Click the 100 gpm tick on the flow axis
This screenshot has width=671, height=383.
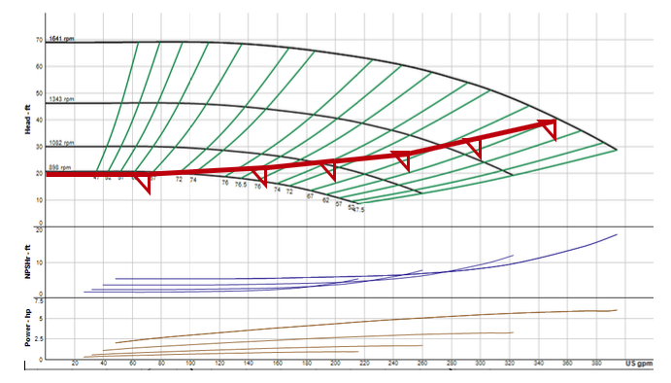(190, 364)
